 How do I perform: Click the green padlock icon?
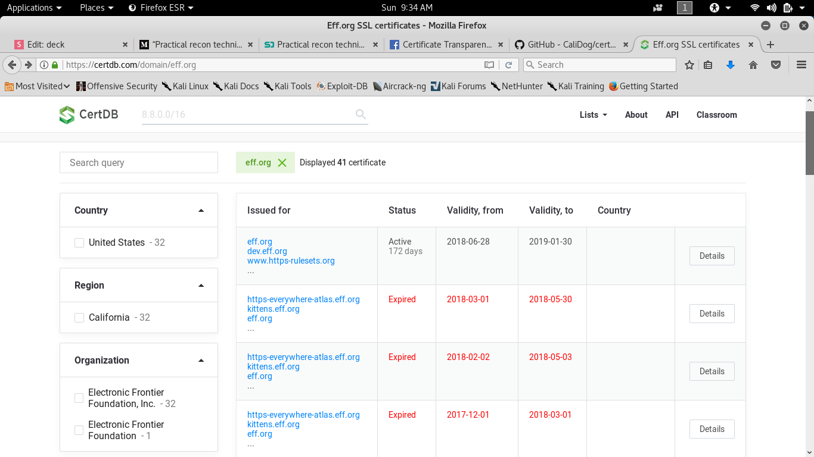click(55, 65)
